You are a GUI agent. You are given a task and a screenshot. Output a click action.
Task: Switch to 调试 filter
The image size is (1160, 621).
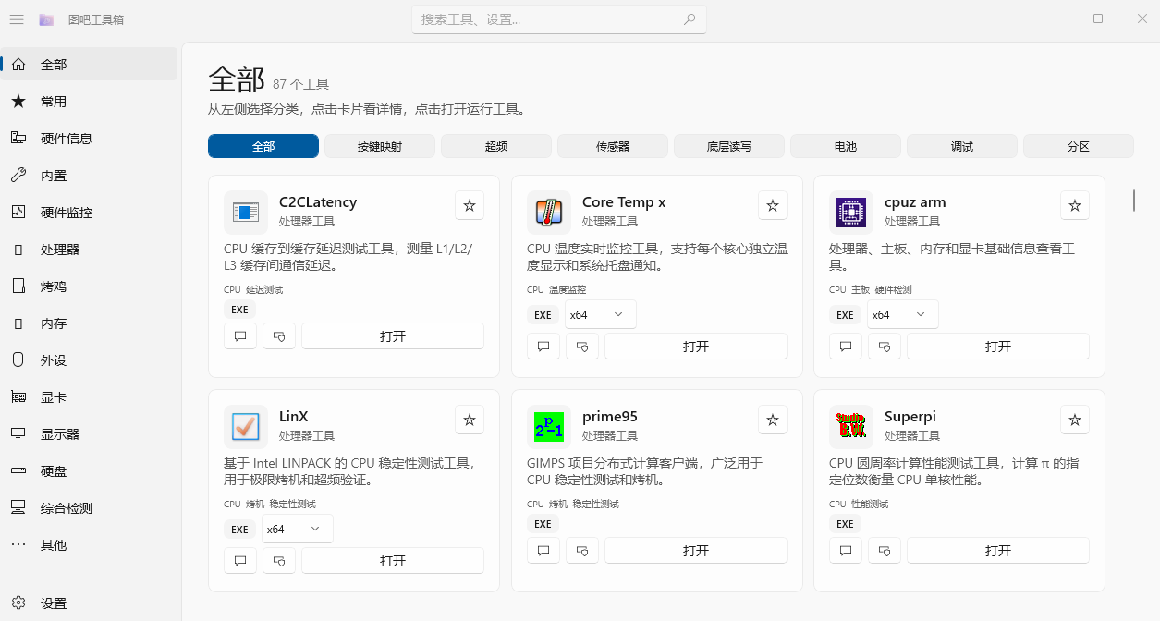click(962, 146)
